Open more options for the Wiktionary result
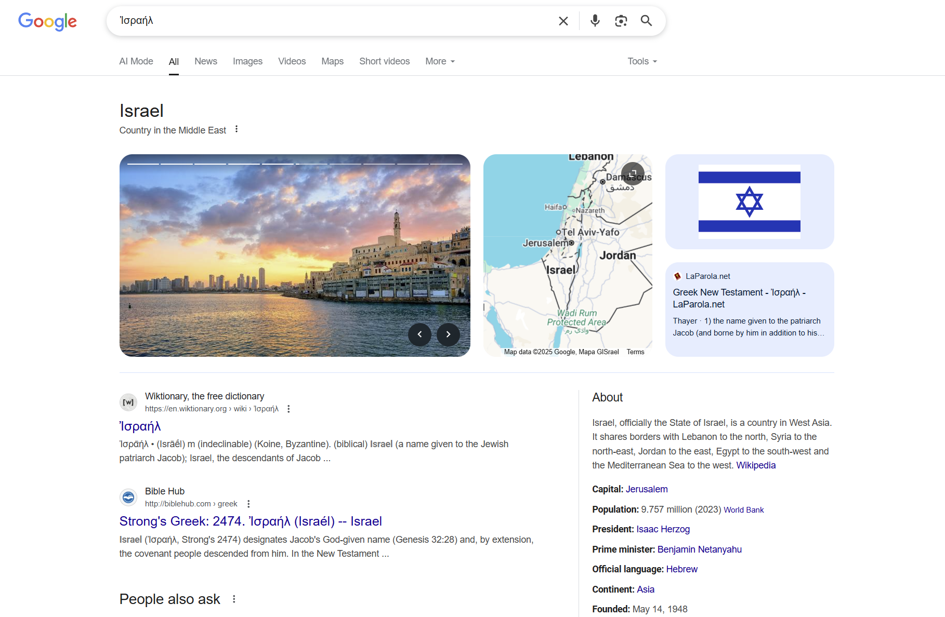The width and height of the screenshot is (945, 617). 288,409
